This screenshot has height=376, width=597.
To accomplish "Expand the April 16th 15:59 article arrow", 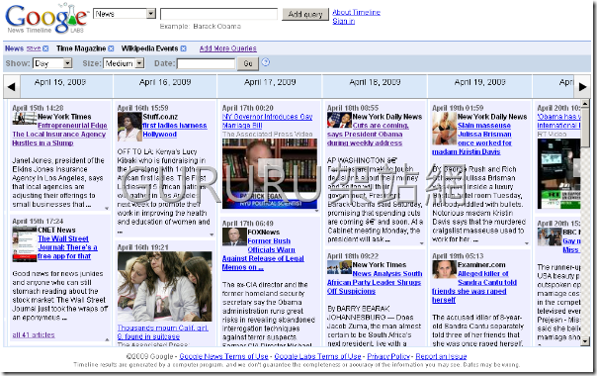I will [x=212, y=235].
